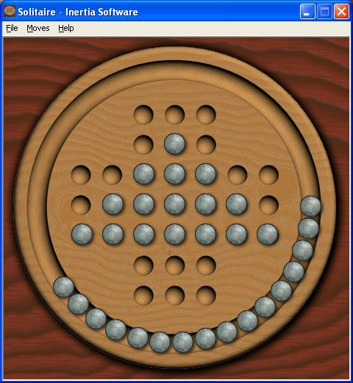
Task: Click the left empty hole in the bottom row
Action: (143, 296)
